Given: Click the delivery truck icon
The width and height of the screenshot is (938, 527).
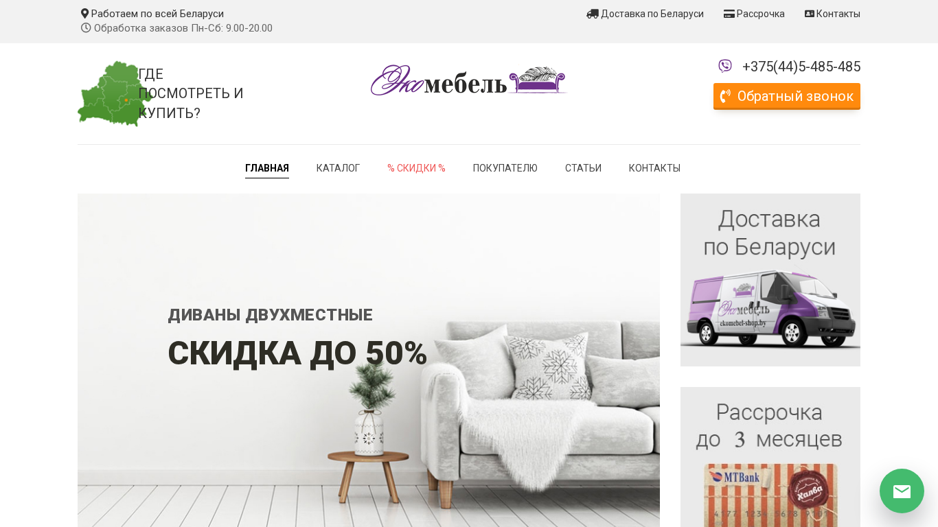Looking at the screenshot, I should click(593, 14).
